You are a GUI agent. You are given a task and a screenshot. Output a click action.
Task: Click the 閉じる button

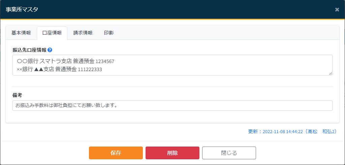coord(229,153)
